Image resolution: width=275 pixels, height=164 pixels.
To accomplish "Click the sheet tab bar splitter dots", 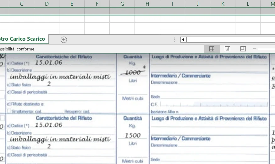I will pyautogui.click(x=175, y=39).
